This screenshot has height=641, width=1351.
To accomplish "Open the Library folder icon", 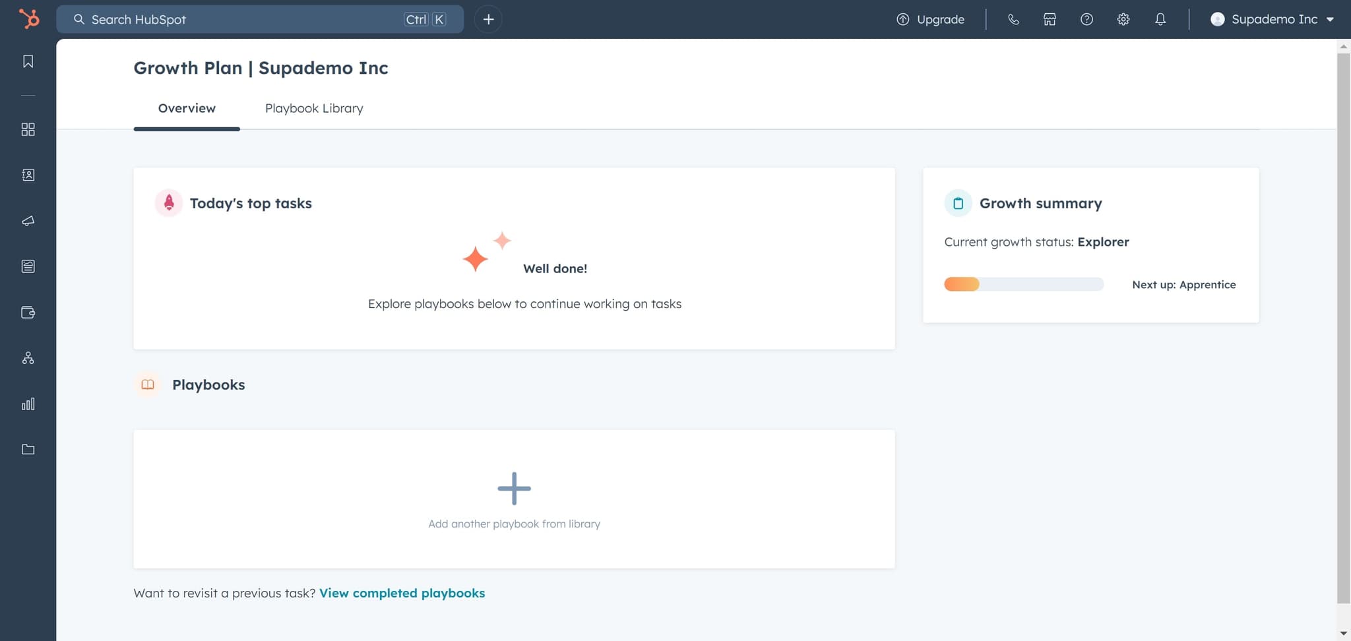I will pos(28,449).
